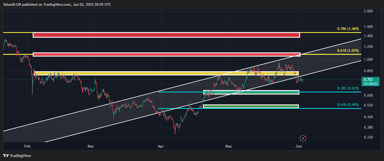Click the Apr label on time axis
Screen dimensions: 384x161
click(161, 146)
